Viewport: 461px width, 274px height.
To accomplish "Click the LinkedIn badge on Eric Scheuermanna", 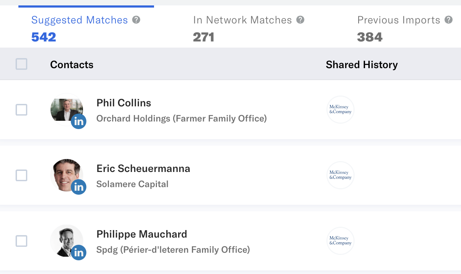I will [79, 187].
